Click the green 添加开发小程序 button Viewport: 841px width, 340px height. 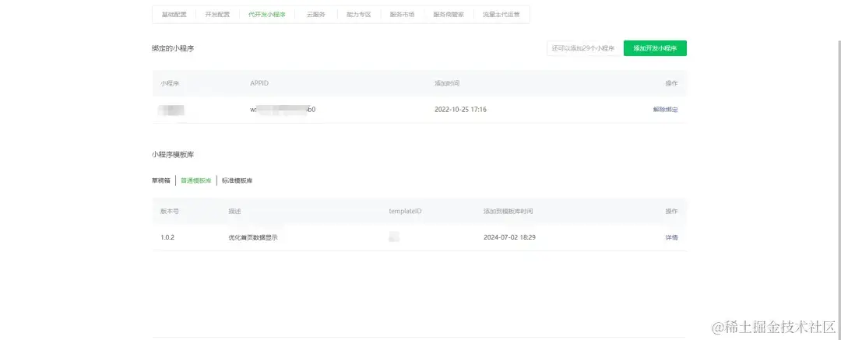(655, 48)
